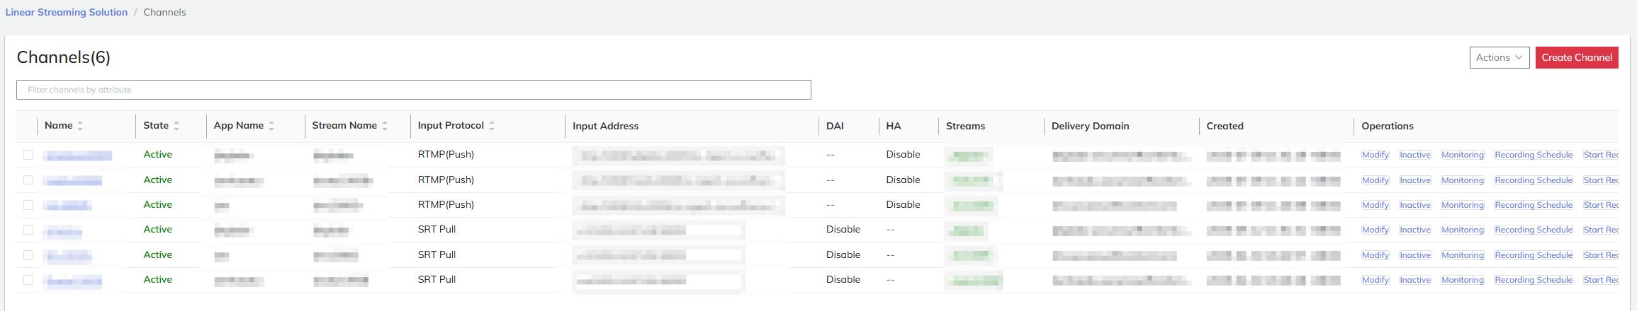Click Modify for the last channel
Image resolution: width=1637 pixels, height=311 pixels.
coord(1375,280)
